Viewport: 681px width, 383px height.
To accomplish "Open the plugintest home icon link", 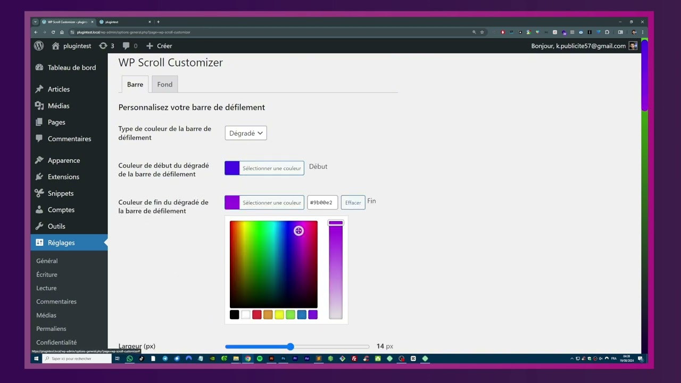I will coord(55,46).
